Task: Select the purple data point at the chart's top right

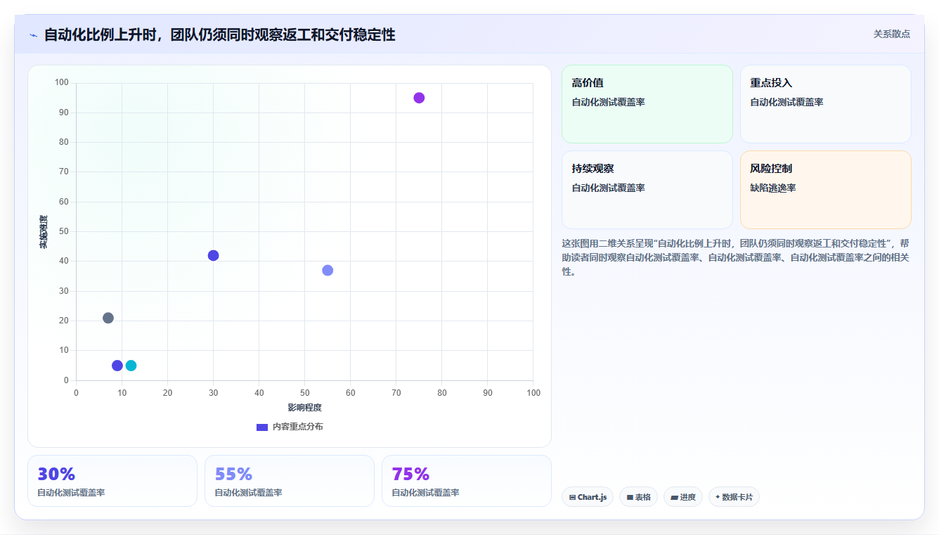Action: (x=419, y=98)
